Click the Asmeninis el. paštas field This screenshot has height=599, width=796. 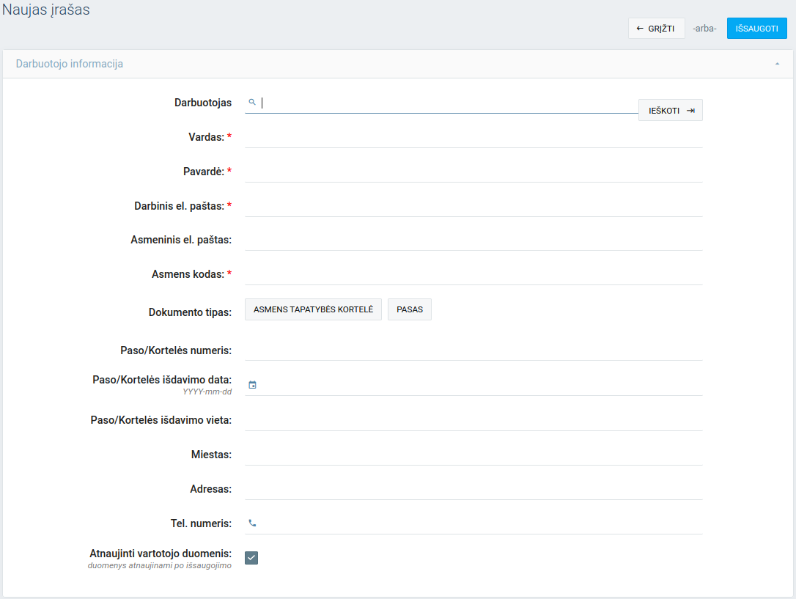pyautogui.click(x=473, y=240)
